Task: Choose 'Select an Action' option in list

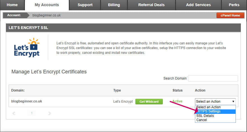Action: 215,107
